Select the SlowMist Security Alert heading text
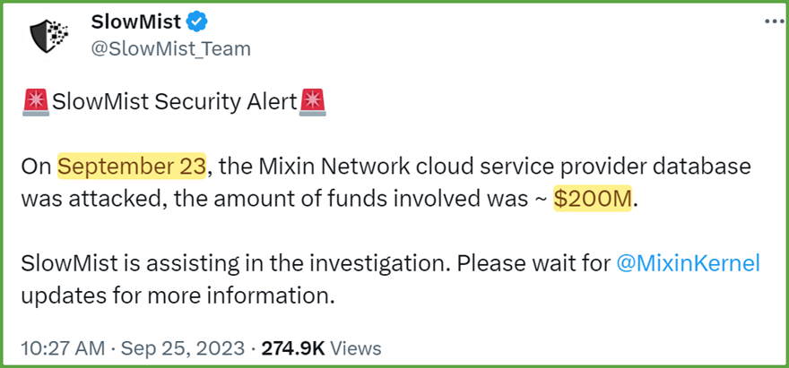Viewport: 789px width, 368px height. click(x=175, y=103)
